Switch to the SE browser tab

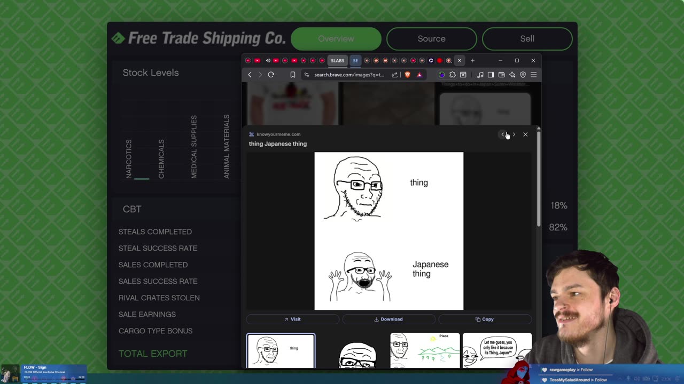[x=355, y=60]
